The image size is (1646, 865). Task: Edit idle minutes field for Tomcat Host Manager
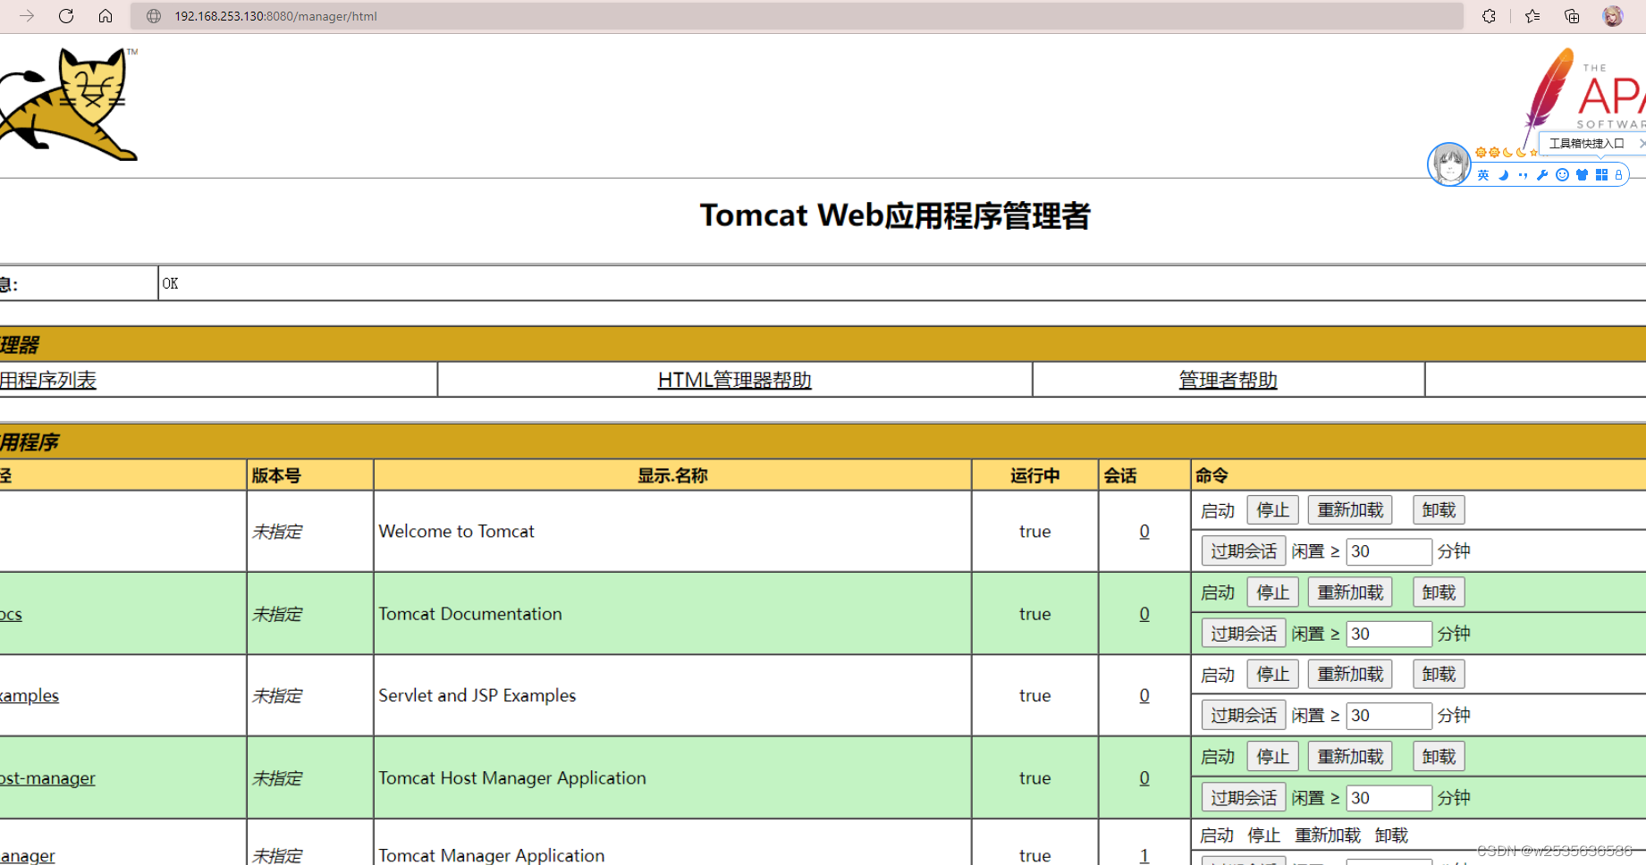[x=1389, y=798]
